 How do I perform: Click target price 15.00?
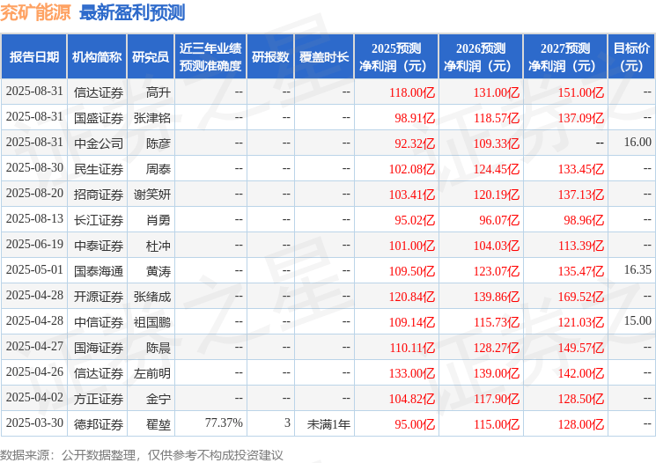pos(638,320)
